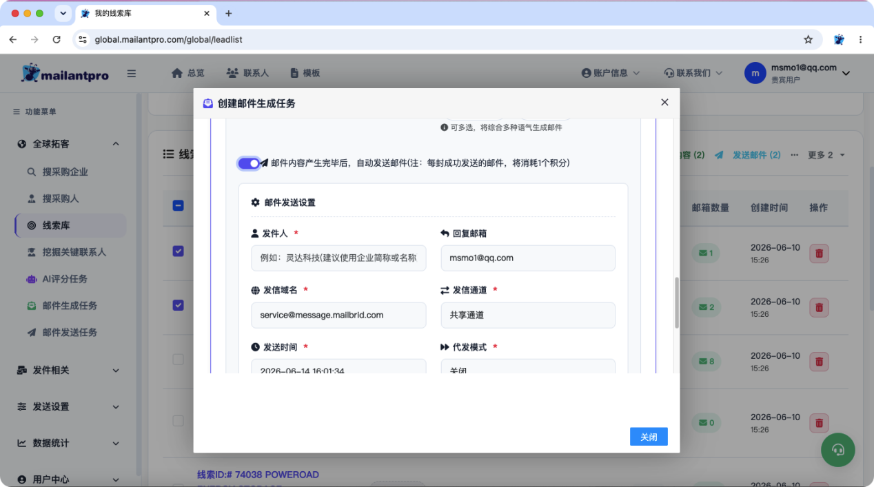
Task: Open 搜采购企业 in sidebar
Action: [x=65, y=172]
